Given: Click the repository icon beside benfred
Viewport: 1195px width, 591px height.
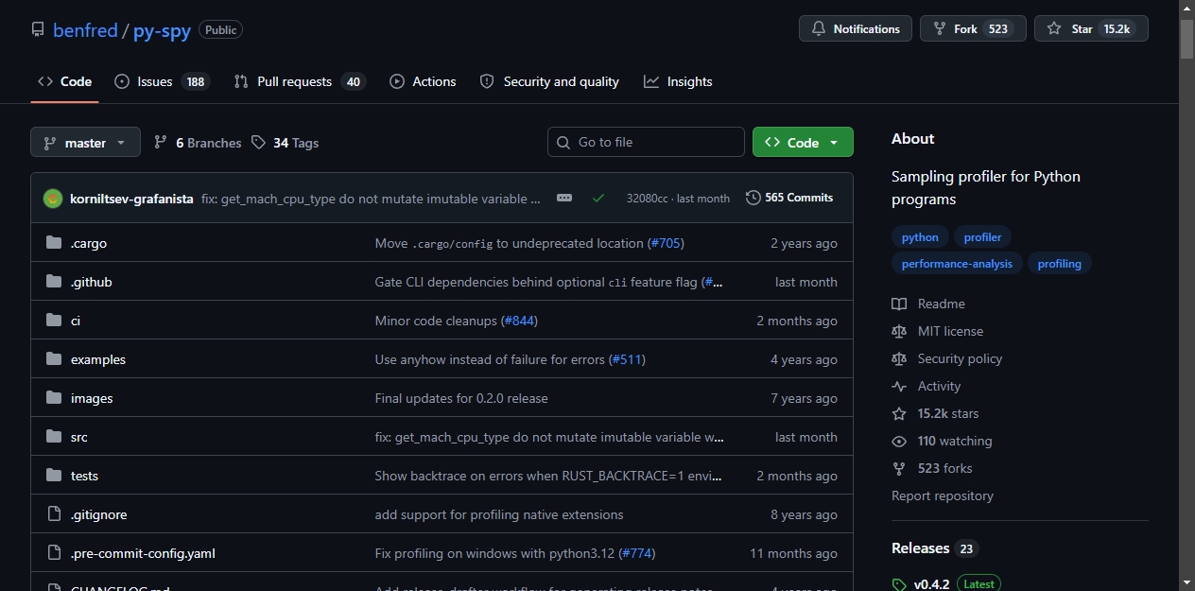Looking at the screenshot, I should pos(38,29).
